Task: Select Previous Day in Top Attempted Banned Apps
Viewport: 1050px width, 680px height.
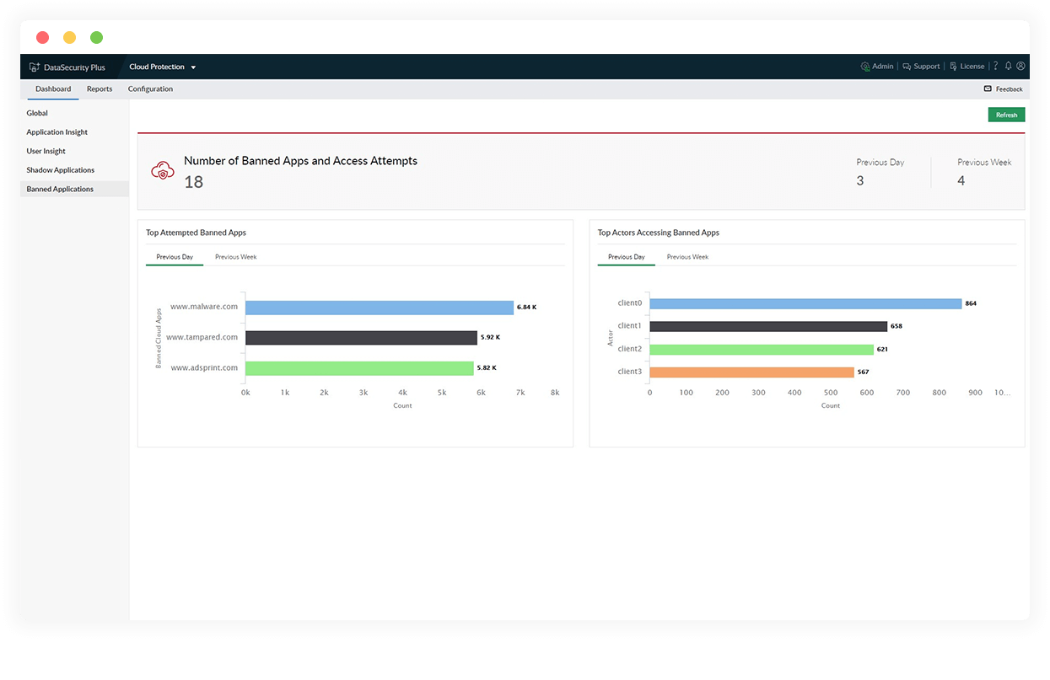Action: point(175,256)
